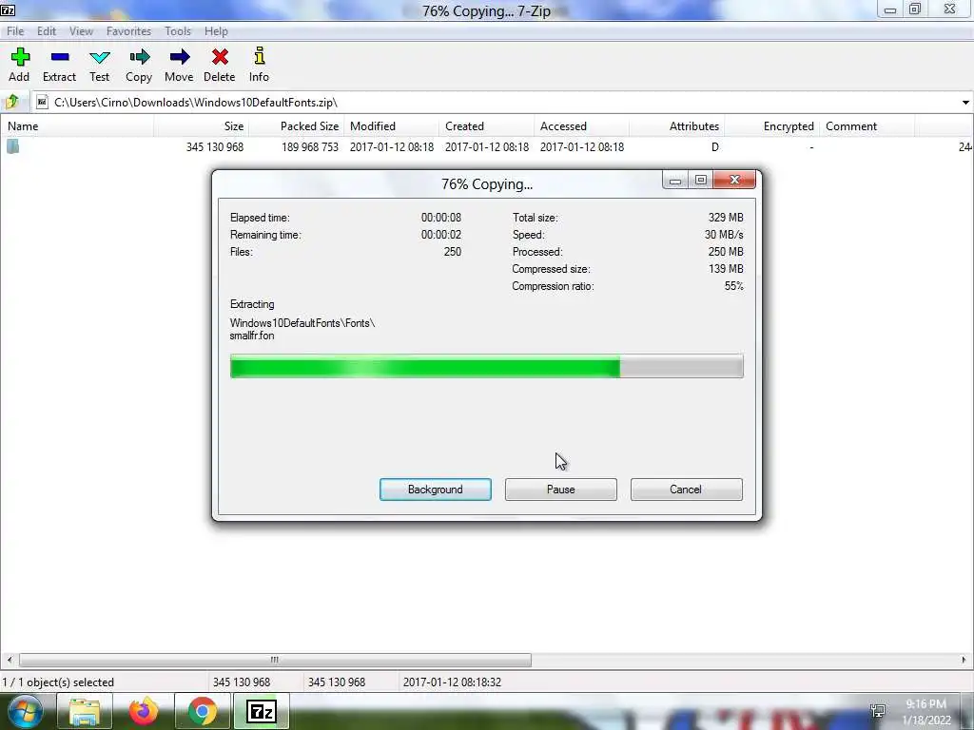The height and width of the screenshot is (730, 974).
Task: Sort by Packed Size column
Action: click(297, 126)
